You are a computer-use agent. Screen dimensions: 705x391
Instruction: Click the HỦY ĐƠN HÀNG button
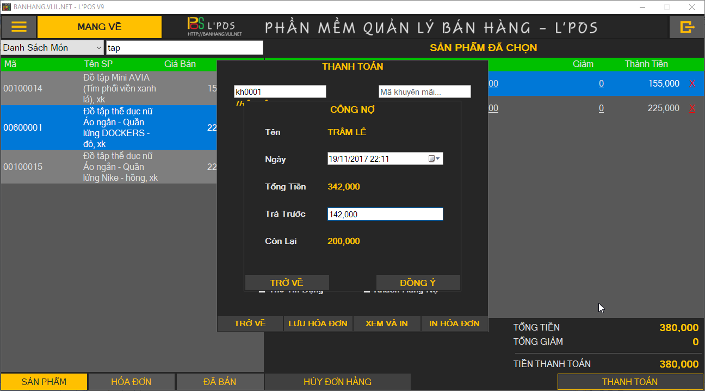(x=337, y=382)
